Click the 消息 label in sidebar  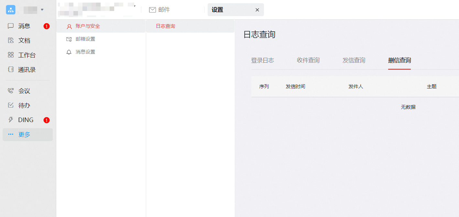coord(24,26)
